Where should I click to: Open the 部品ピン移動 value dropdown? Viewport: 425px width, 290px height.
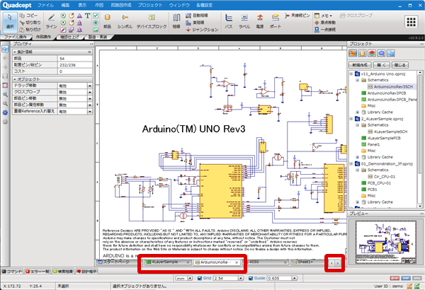pos(90,98)
